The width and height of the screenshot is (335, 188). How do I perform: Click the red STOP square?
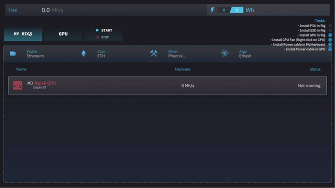pos(97,37)
